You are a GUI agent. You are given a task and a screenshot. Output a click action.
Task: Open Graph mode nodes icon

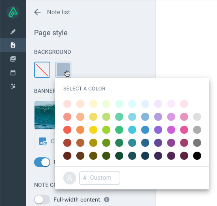(13, 86)
